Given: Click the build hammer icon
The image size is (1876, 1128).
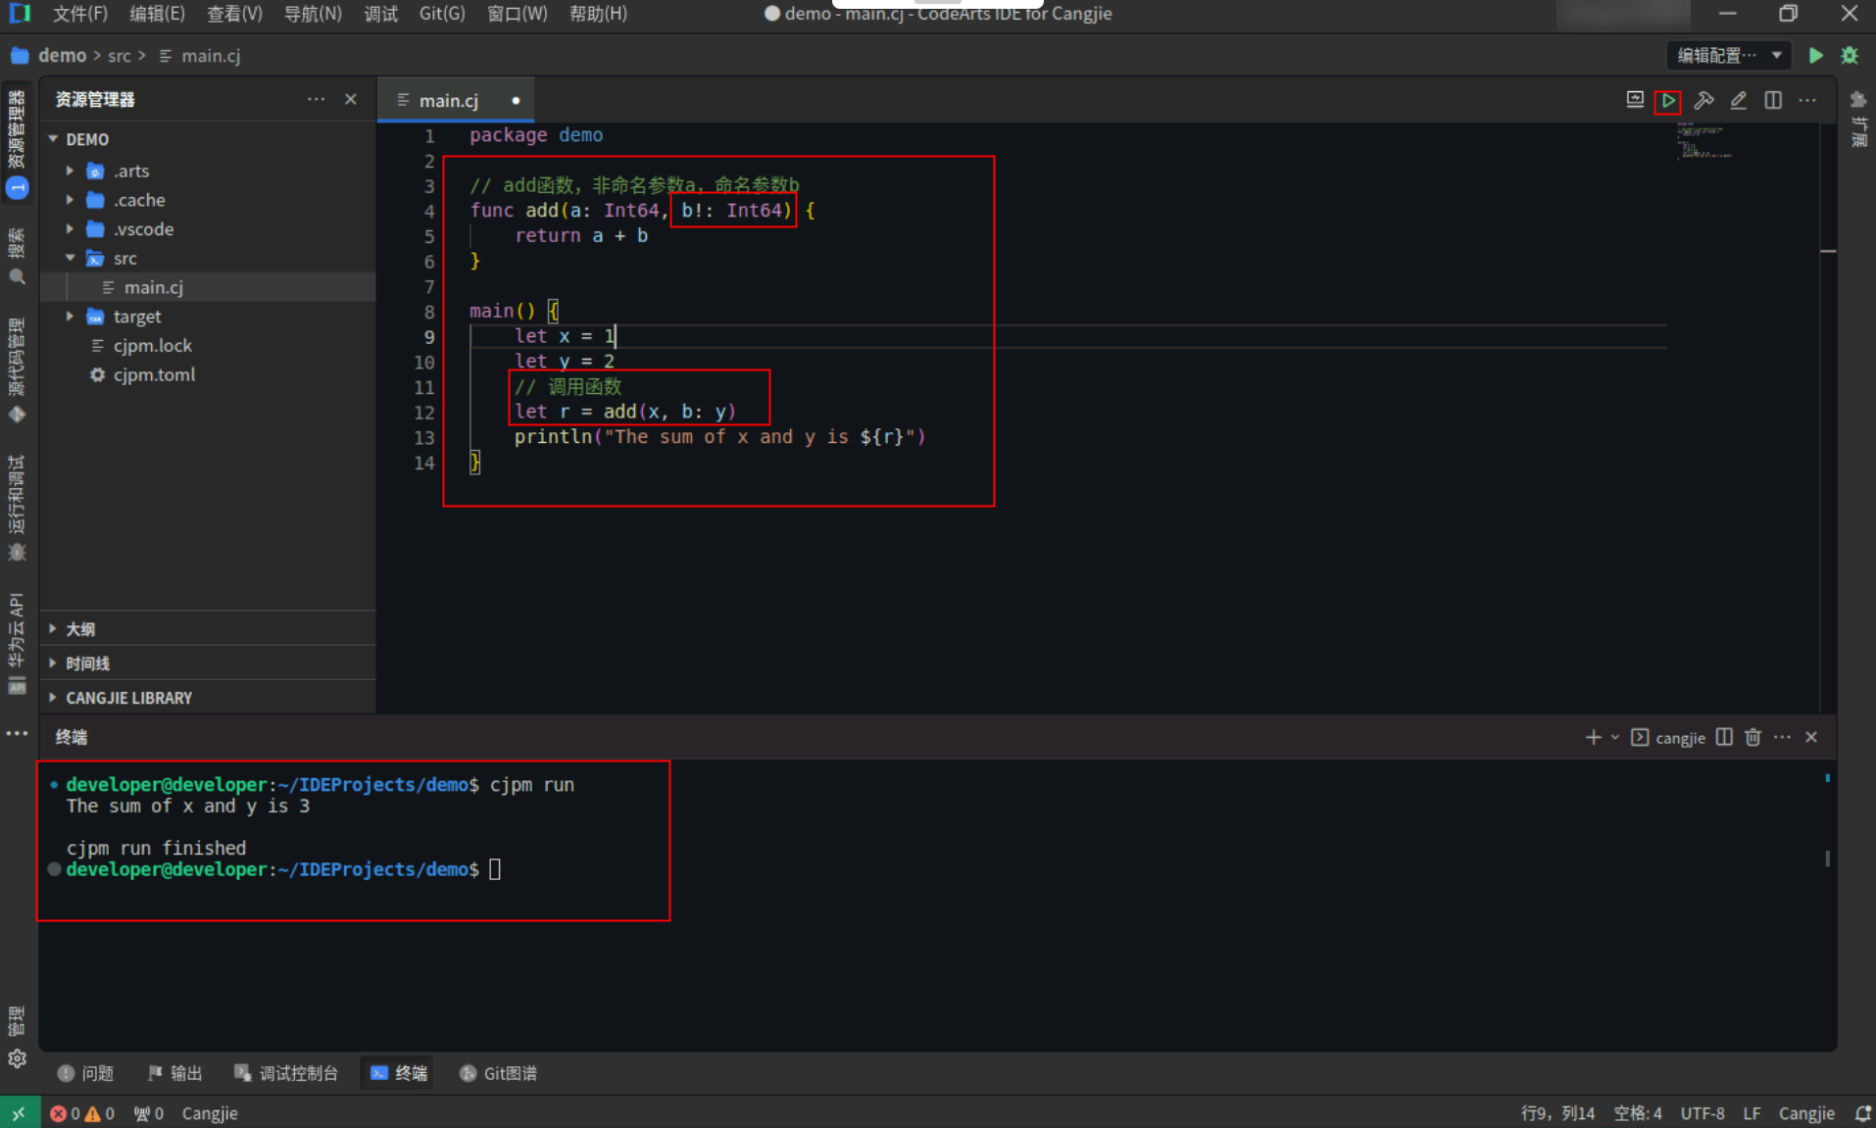Looking at the screenshot, I should [1703, 101].
